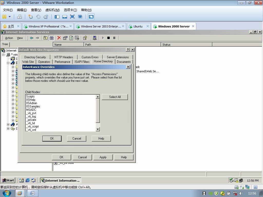Viewport: 263px width, 197px height.
Task: Cancel the Inheritance Overrides dialog
Action: tap(77, 139)
